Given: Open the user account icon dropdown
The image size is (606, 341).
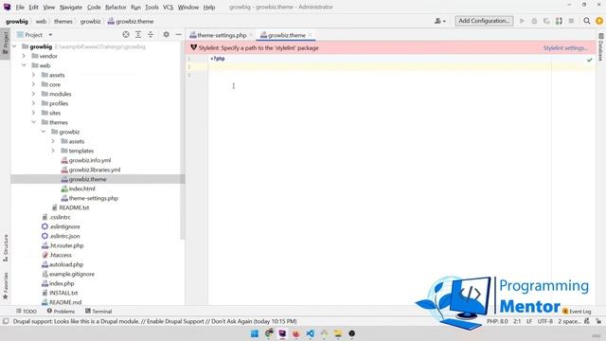Looking at the screenshot, I should click(x=439, y=21).
